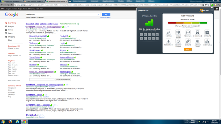The width and height of the screenshot is (221, 124).
Task: Clear the search box with the X icon
Action: 98,14
